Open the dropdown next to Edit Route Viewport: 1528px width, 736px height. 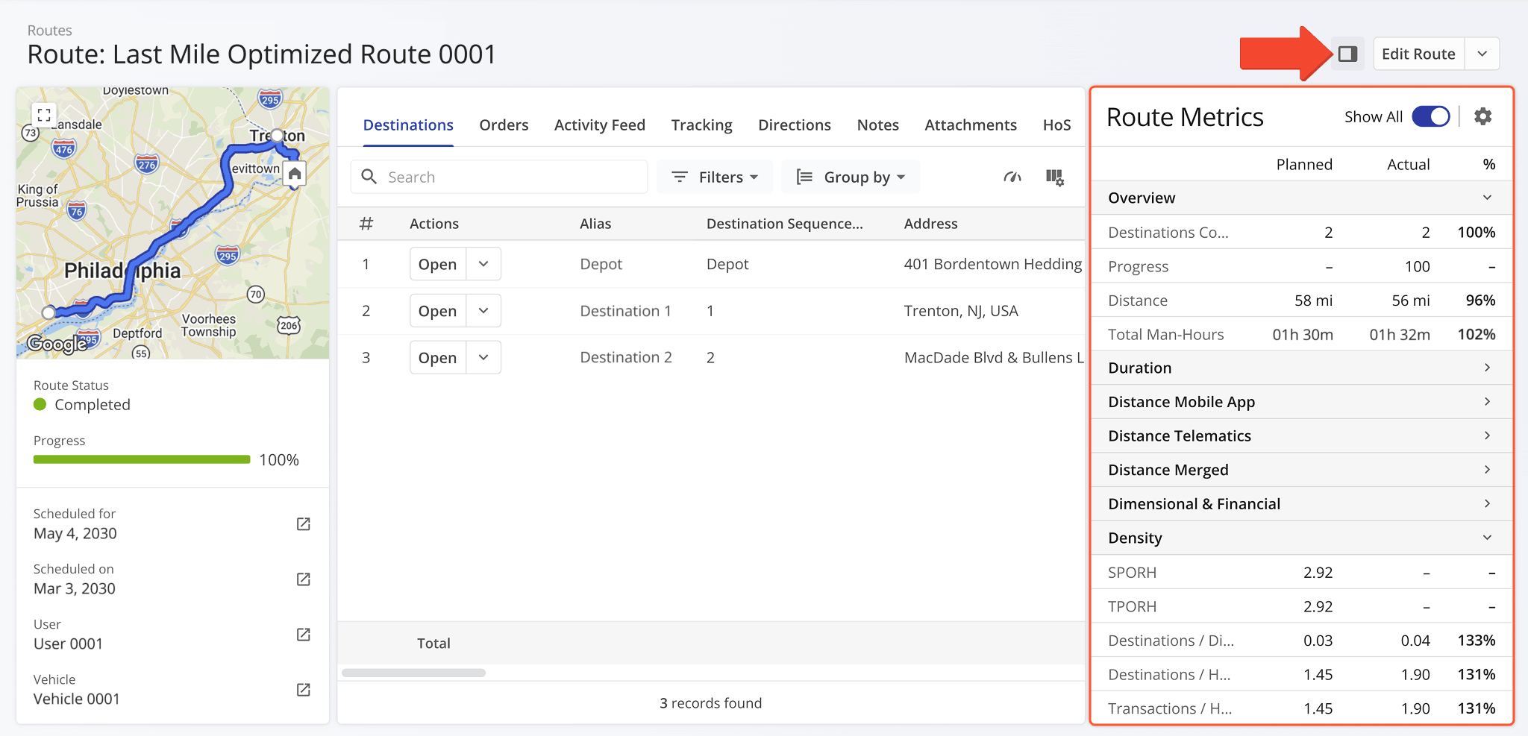pos(1483,53)
